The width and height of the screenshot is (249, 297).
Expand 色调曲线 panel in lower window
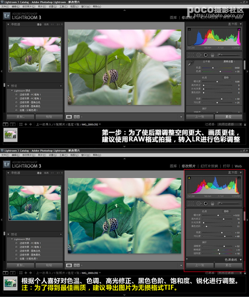click(x=241, y=260)
